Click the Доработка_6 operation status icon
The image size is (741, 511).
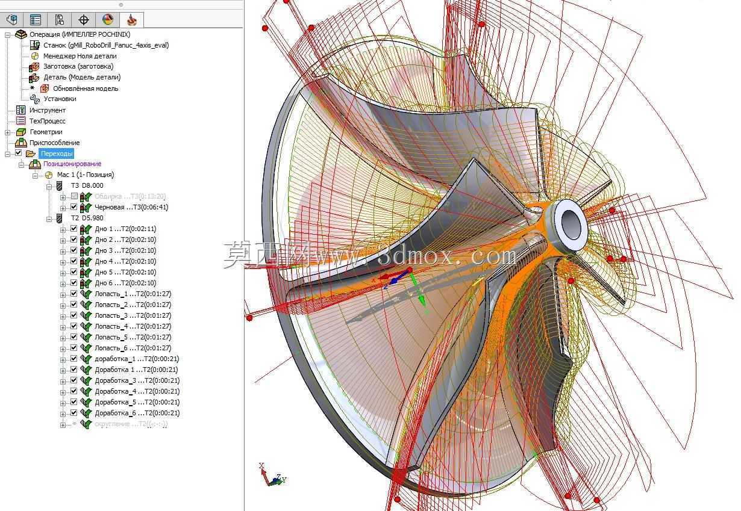pos(86,413)
